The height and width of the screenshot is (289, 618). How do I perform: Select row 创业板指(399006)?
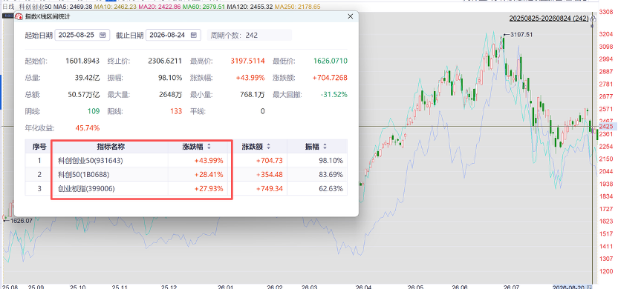pos(186,189)
